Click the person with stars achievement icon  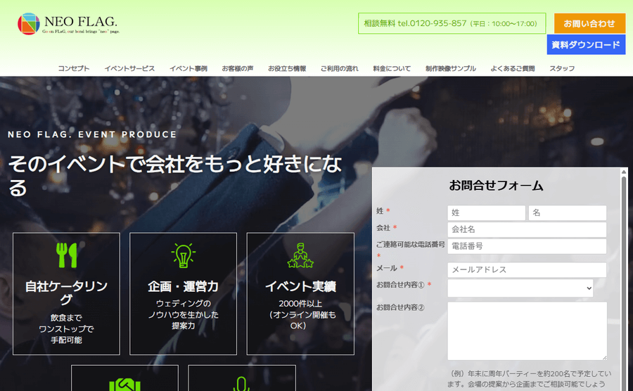(x=300, y=256)
